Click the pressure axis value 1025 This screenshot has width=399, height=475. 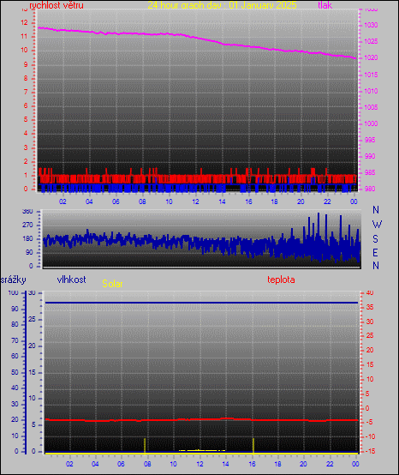coord(371,41)
